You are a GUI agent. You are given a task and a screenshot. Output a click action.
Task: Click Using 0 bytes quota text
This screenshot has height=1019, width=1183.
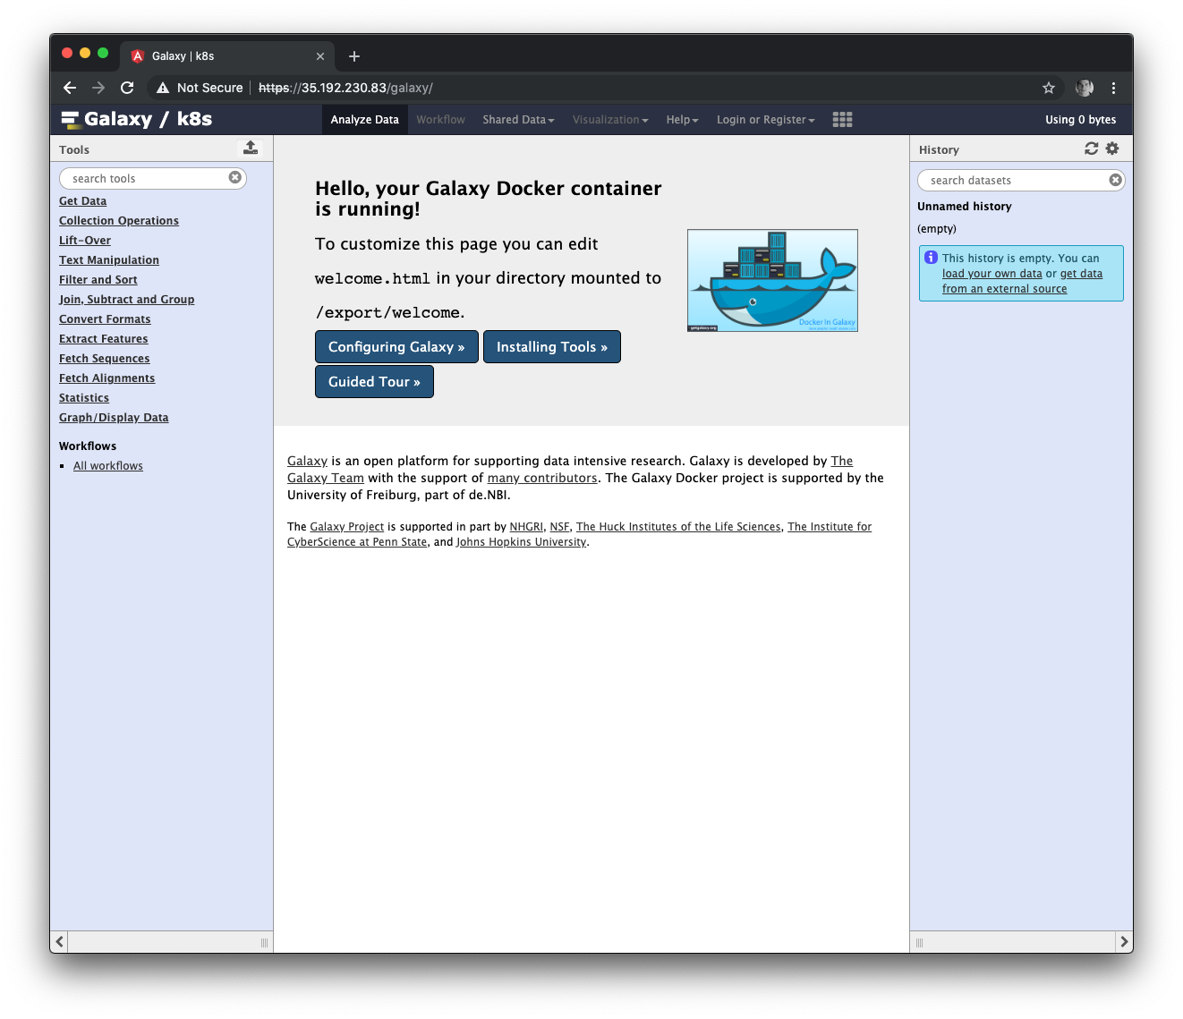tap(1081, 120)
